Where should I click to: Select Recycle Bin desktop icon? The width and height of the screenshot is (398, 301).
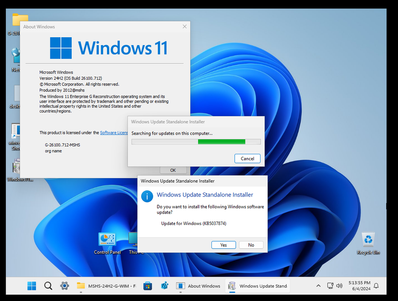click(x=368, y=243)
